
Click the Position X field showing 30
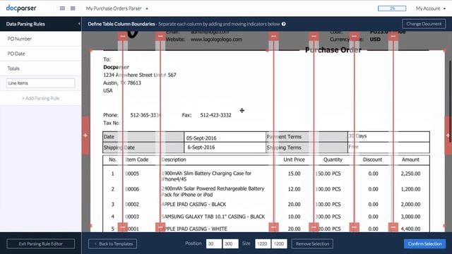tap(214, 243)
